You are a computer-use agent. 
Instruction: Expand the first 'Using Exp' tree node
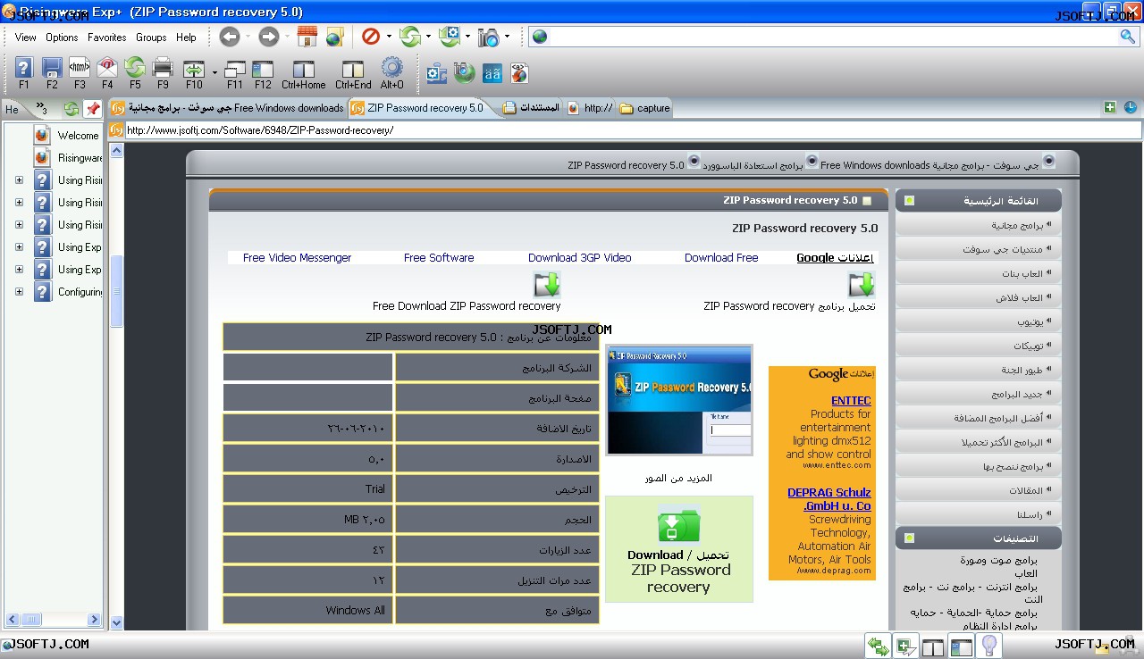click(x=20, y=246)
